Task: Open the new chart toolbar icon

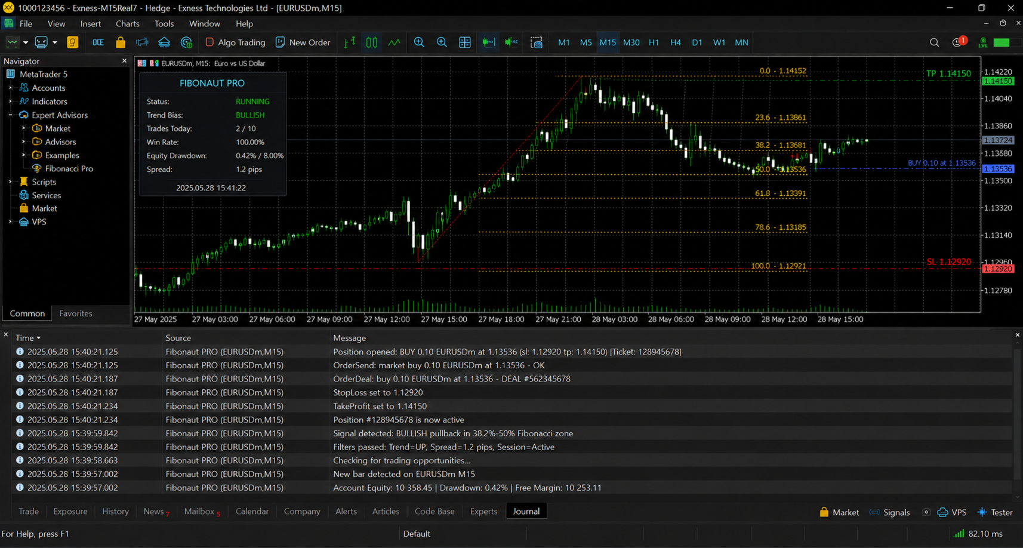Action: tap(12, 42)
